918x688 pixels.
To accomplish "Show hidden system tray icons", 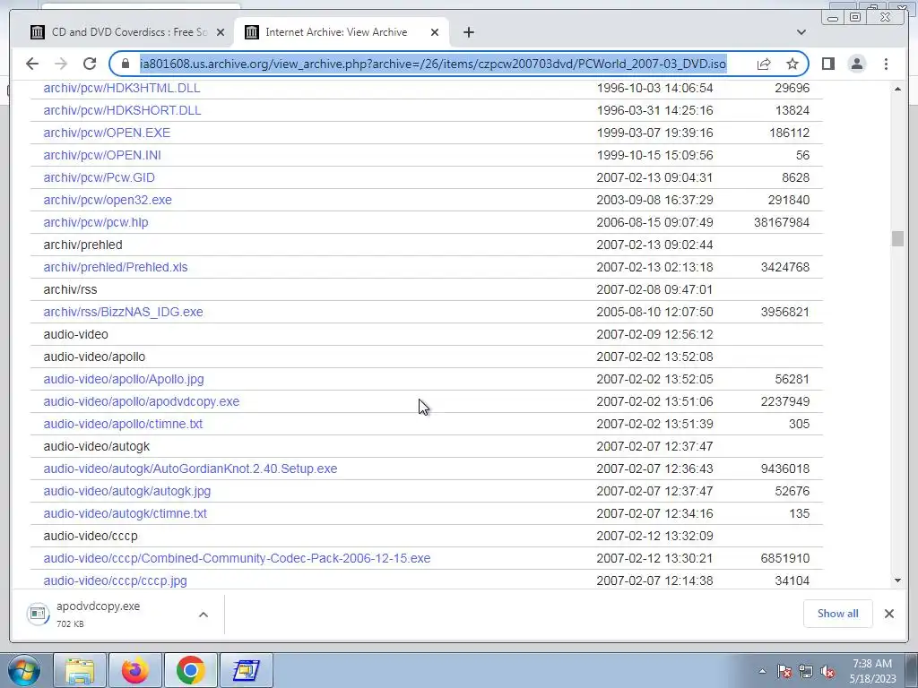I will click(x=762, y=672).
